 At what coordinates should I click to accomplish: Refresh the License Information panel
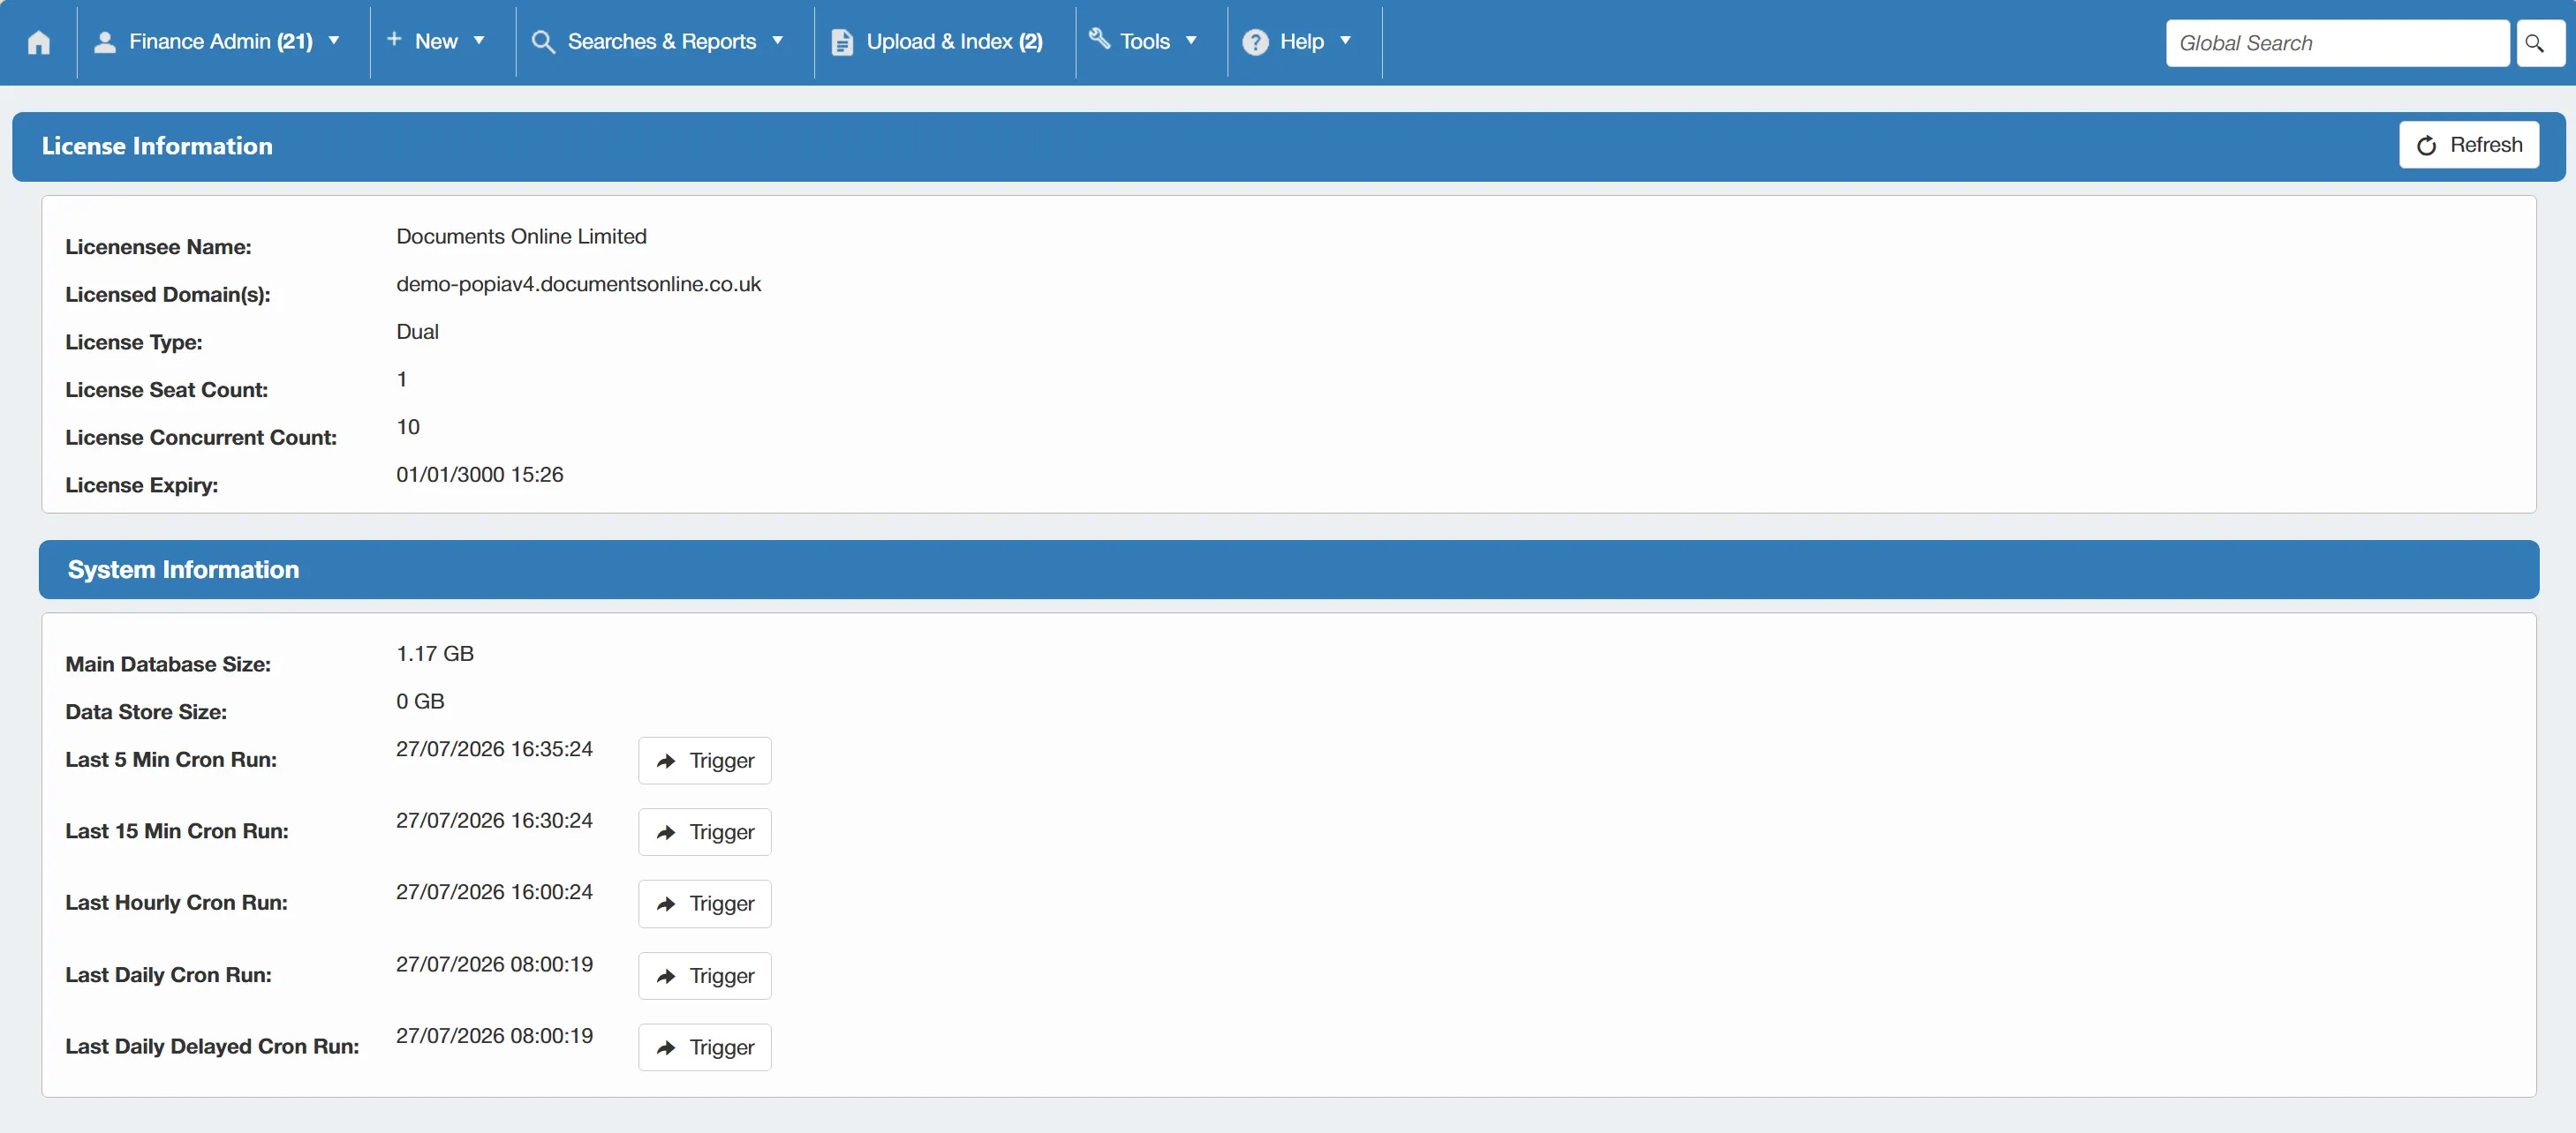click(2469, 145)
